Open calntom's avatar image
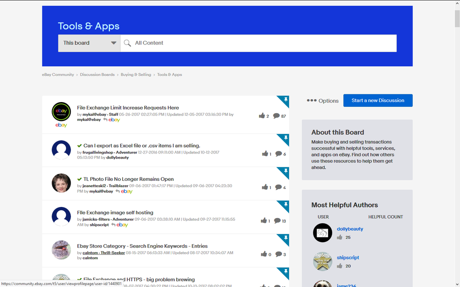Viewport: 460px width, 287px height. pyautogui.click(x=61, y=250)
